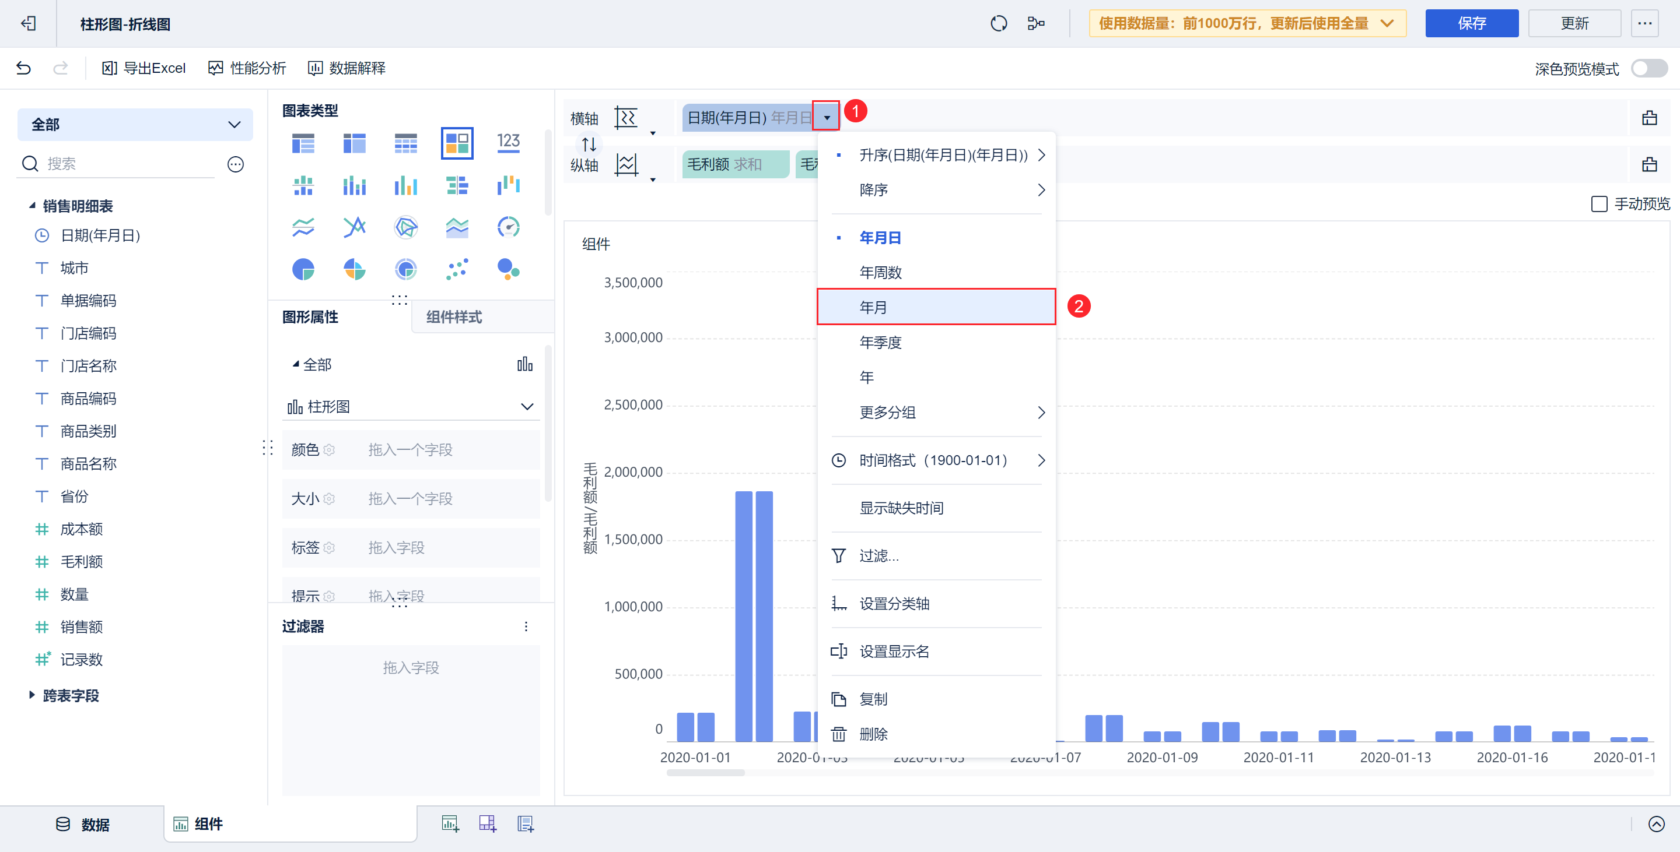1680x852 pixels.
Task: Click the swap axes arrows icon
Action: (x=589, y=143)
